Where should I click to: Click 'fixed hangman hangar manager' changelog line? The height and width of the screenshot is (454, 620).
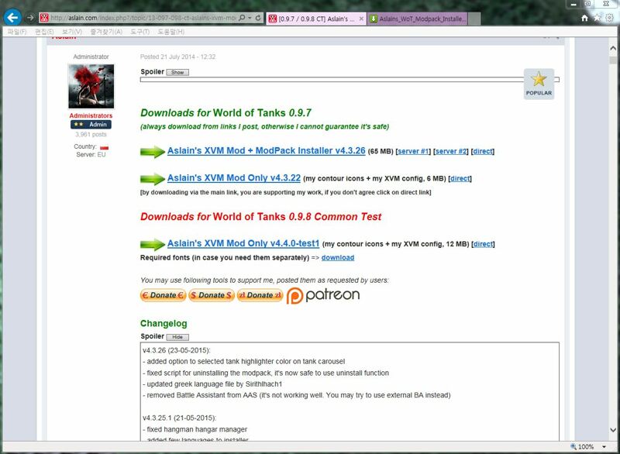(x=195, y=429)
